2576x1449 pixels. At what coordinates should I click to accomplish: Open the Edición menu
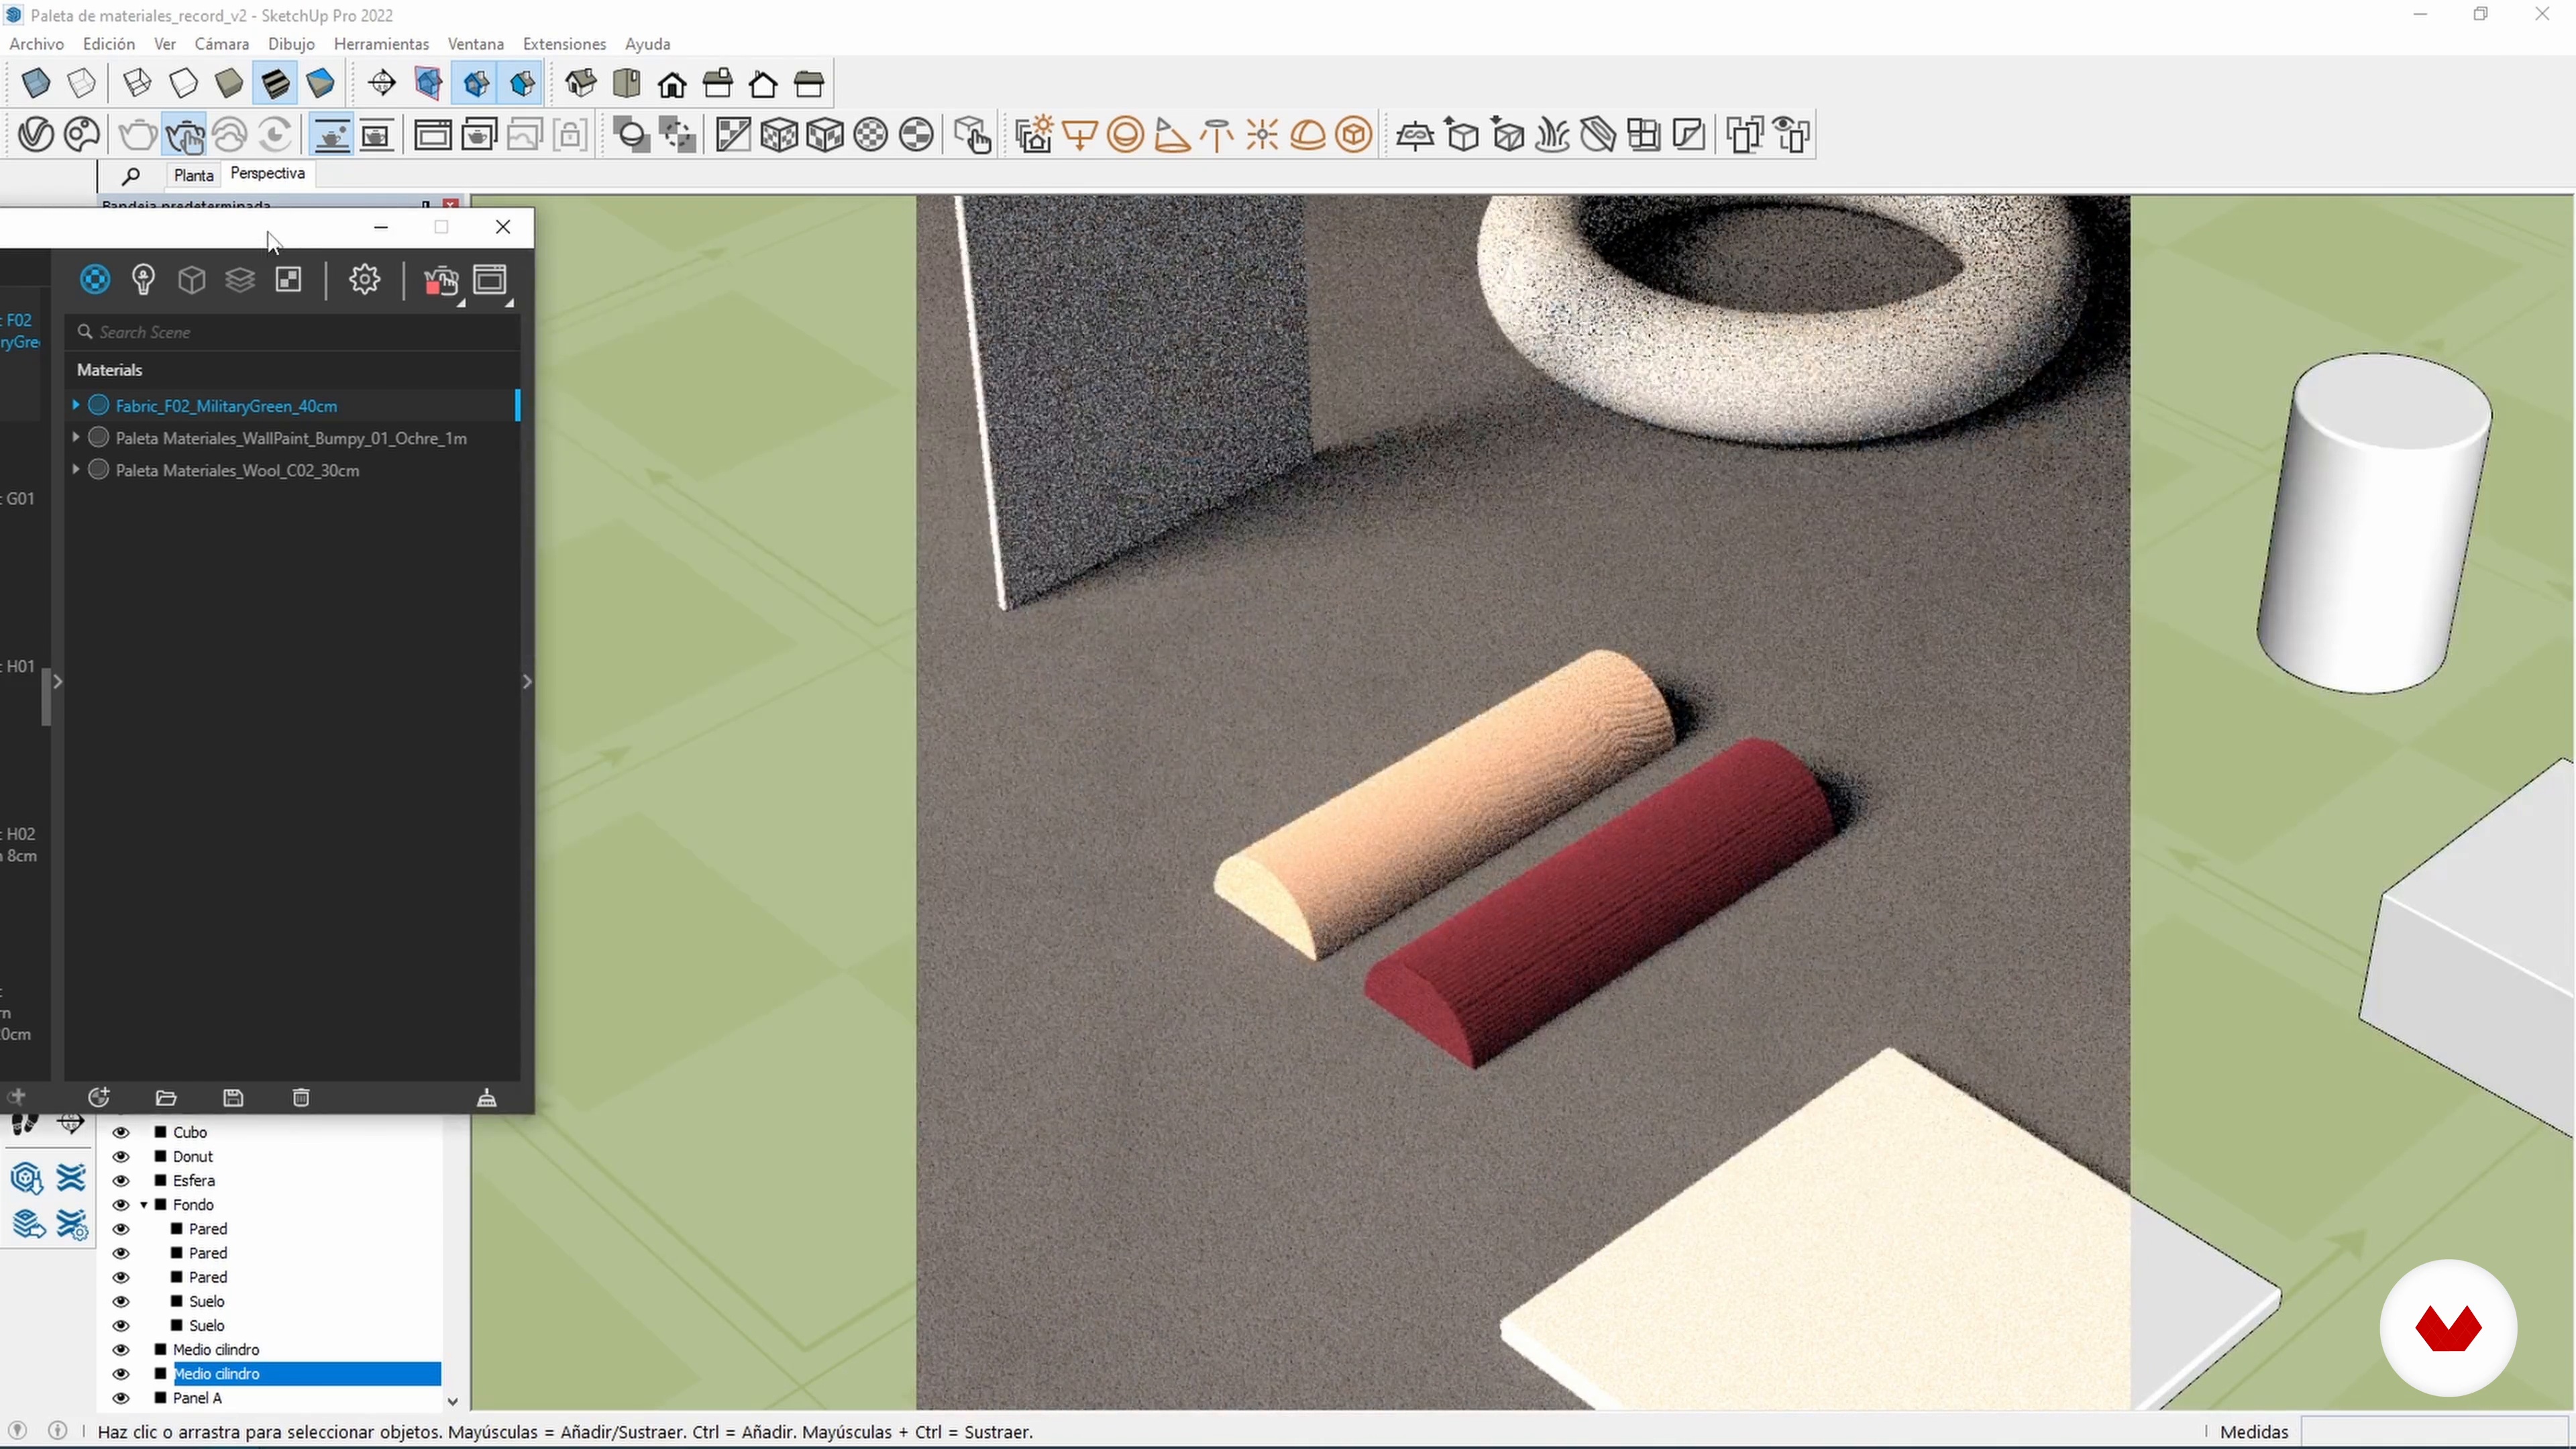click(x=109, y=44)
